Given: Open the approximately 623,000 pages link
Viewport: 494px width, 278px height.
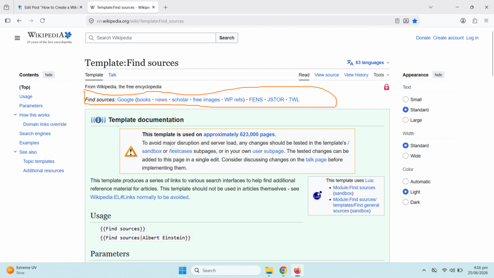Looking at the screenshot, I should click(239, 134).
